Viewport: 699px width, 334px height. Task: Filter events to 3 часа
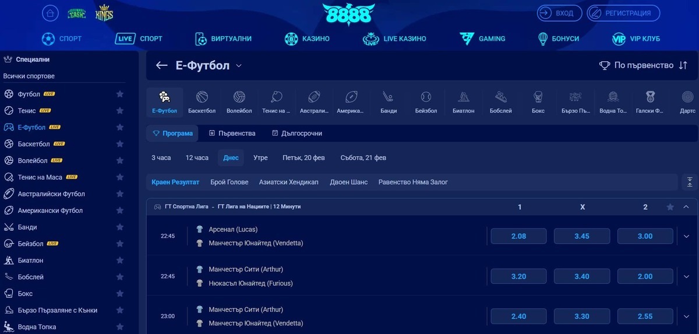pos(161,158)
